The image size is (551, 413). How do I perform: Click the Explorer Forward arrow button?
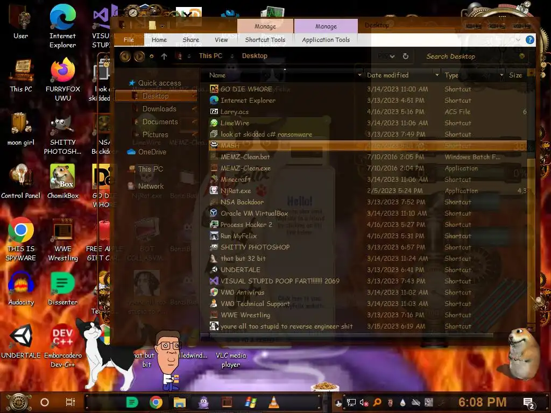(x=139, y=56)
